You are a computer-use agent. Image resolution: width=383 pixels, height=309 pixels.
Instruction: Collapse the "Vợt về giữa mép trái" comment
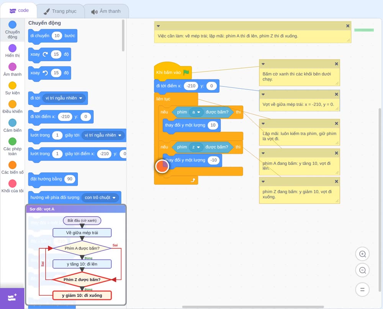click(x=263, y=94)
